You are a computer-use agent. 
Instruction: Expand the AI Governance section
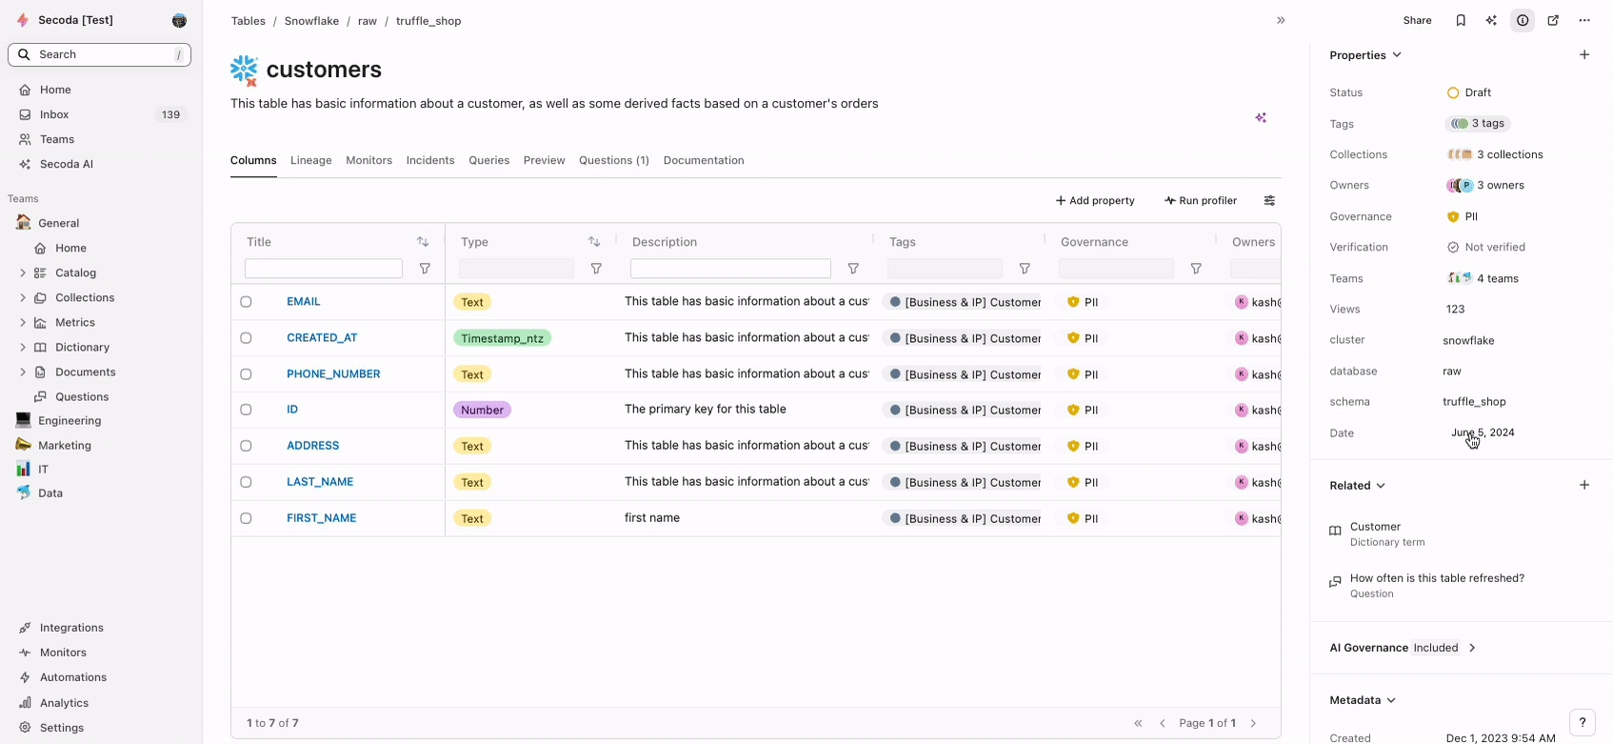(1472, 648)
